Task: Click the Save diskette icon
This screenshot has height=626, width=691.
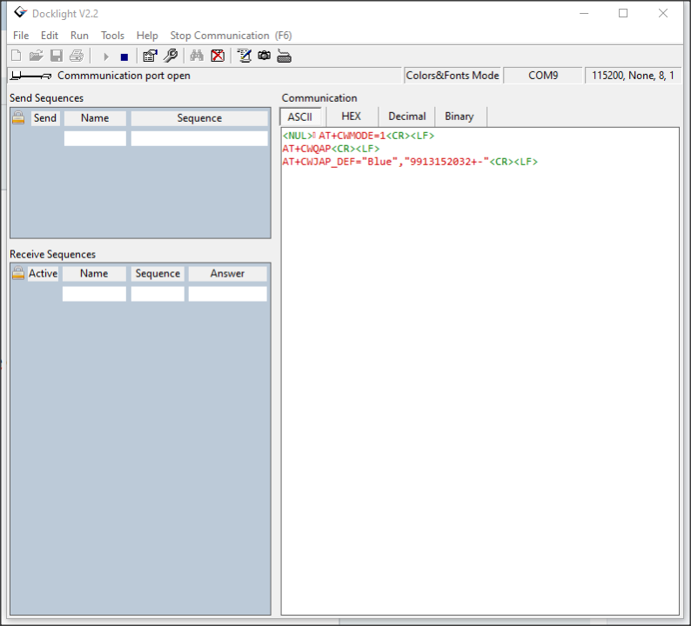Action: click(57, 56)
